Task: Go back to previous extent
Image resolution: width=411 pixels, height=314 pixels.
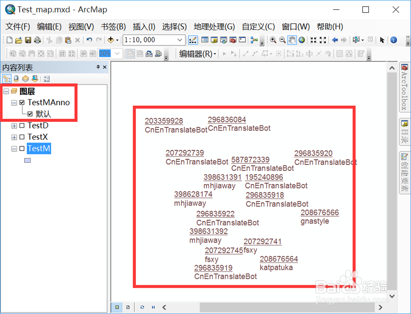Action: (x=335, y=40)
